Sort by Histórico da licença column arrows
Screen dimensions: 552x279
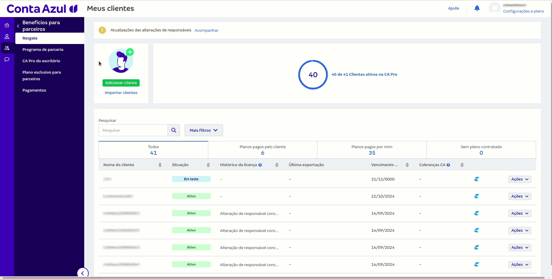[277, 165]
